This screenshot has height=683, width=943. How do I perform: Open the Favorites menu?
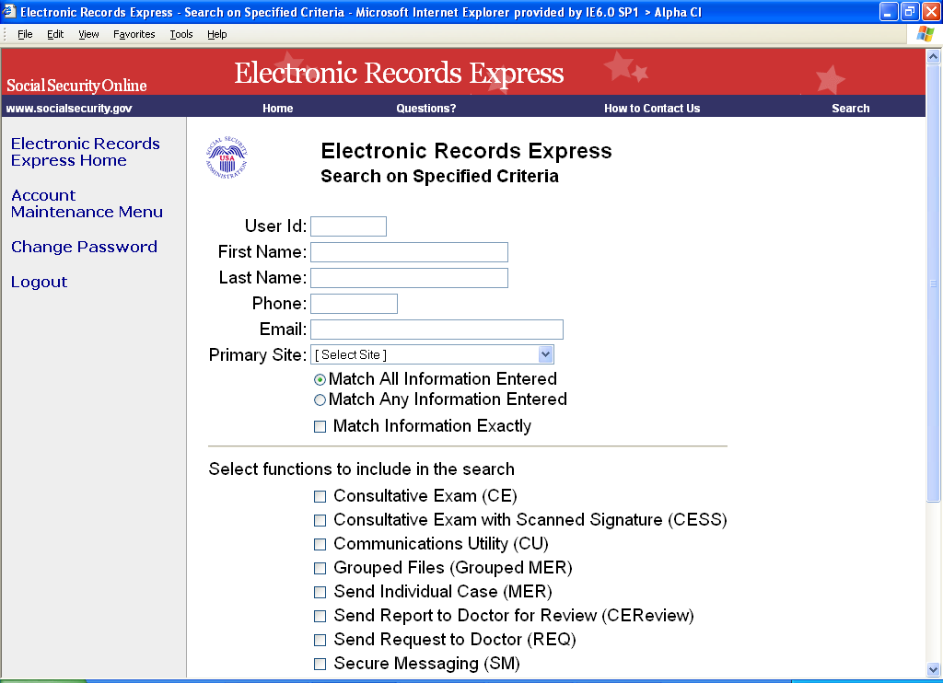pos(134,34)
